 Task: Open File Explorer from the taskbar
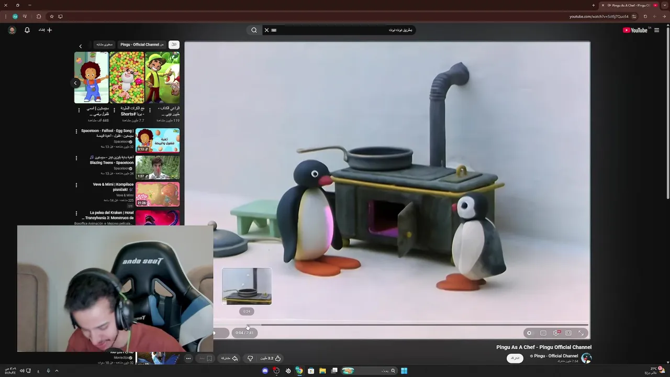pos(322,371)
